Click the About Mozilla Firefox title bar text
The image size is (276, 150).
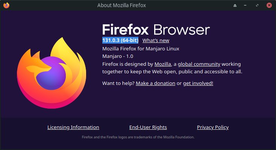click(x=121, y=5)
